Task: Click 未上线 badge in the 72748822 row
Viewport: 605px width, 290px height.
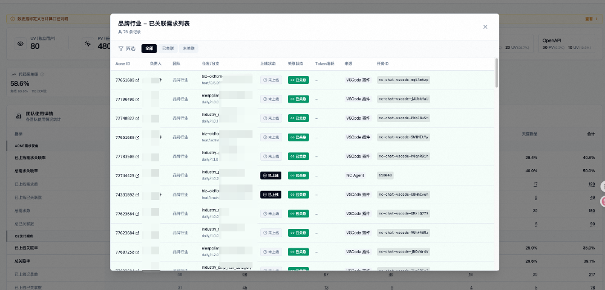Action: coord(271,118)
